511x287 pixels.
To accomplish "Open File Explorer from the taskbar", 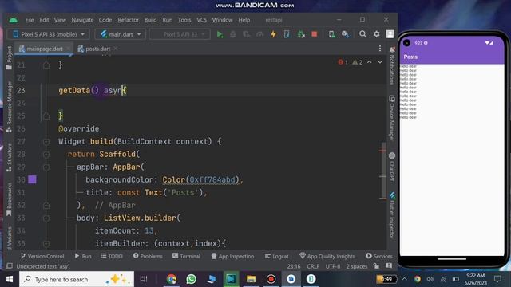I will point(251,279).
